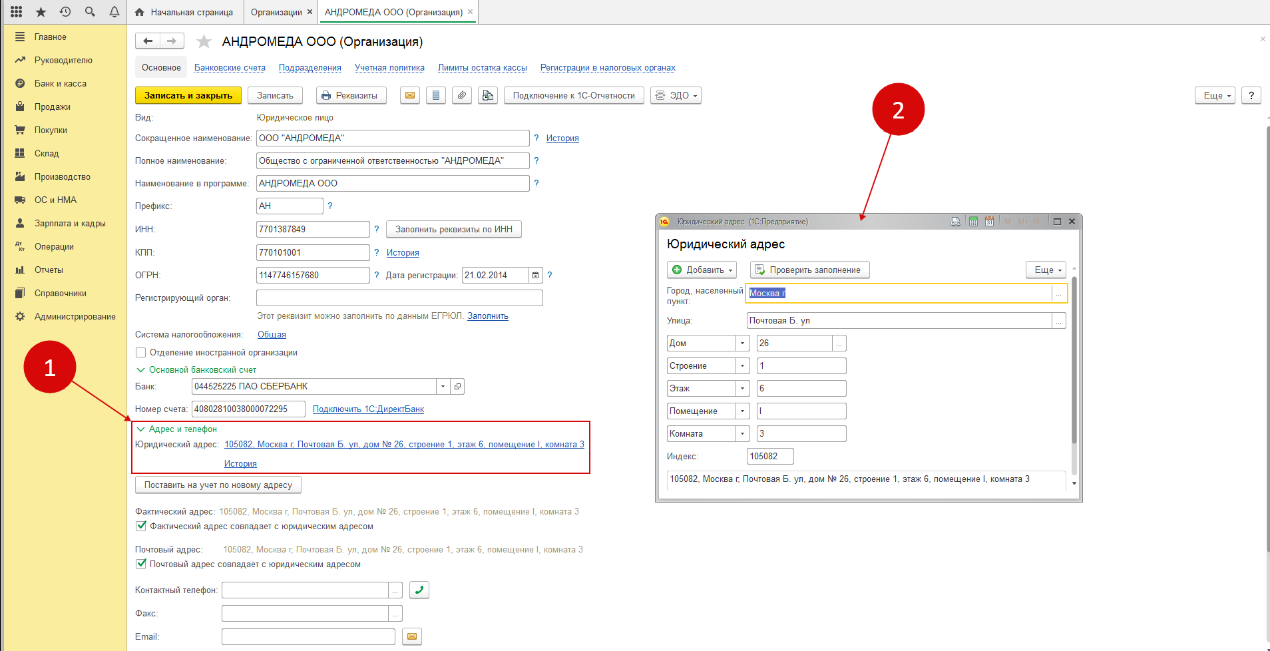1270x651 pixels.
Task: Open the History clock icon
Action: pos(65,12)
